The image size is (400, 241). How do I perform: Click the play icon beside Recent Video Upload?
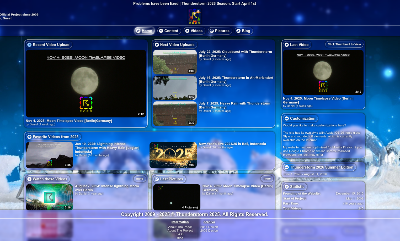point(29,45)
